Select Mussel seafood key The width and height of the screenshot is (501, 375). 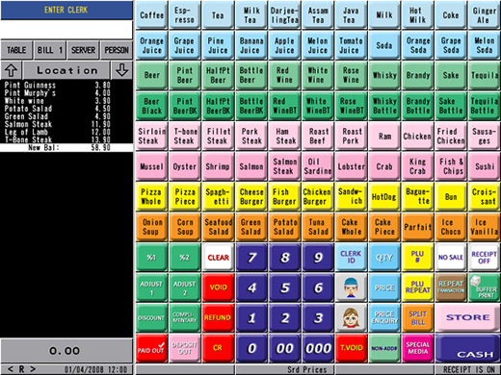[151, 166]
